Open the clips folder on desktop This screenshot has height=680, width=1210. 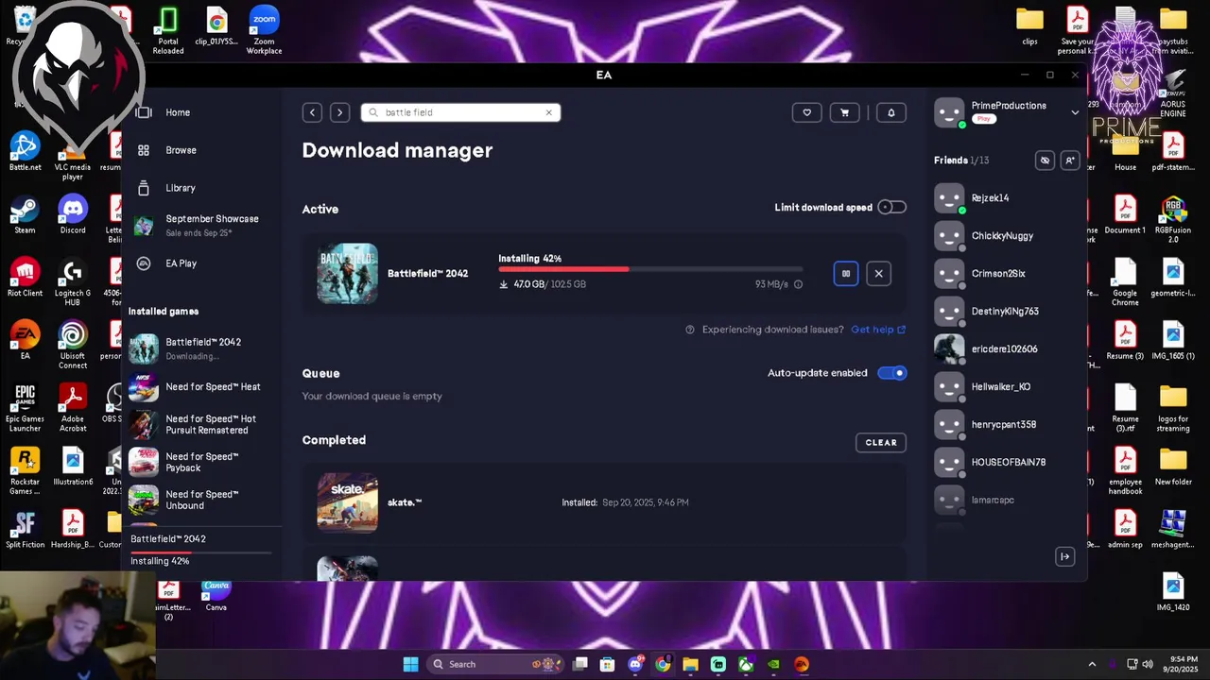click(x=1029, y=25)
